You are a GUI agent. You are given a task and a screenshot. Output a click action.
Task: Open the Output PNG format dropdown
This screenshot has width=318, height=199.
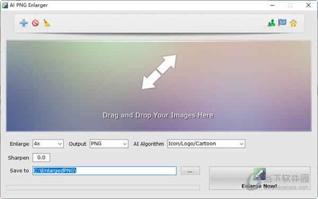pyautogui.click(x=109, y=144)
